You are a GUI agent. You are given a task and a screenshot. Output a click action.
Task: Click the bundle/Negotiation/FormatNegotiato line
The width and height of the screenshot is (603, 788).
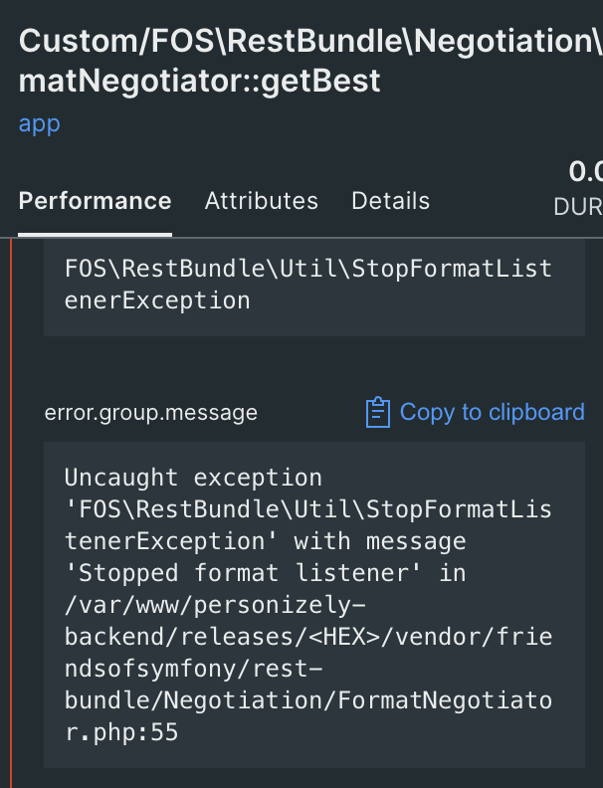coord(307,700)
